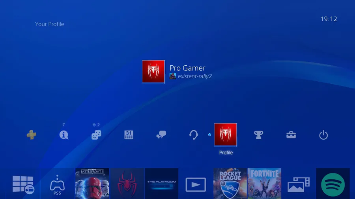355x199 pixels.
Task: Open the Party headset icon
Action: tap(194, 135)
